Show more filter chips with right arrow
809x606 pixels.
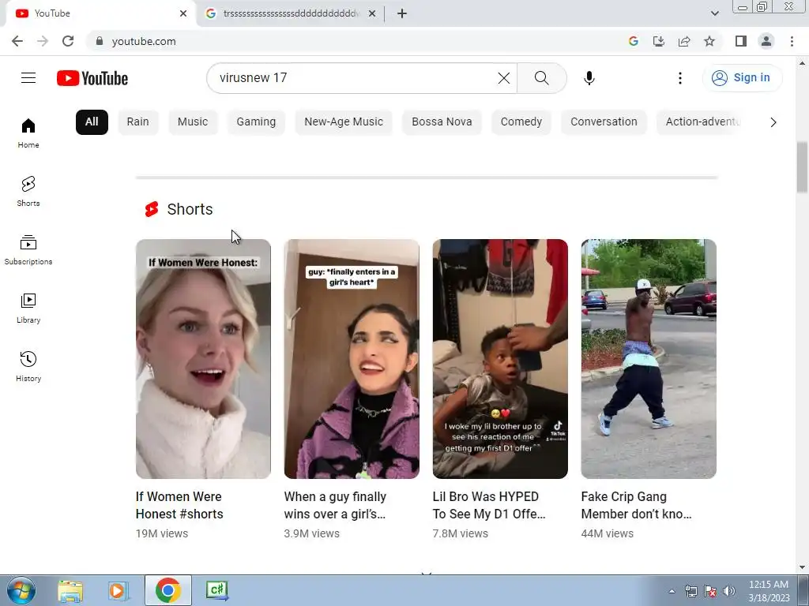[773, 122]
